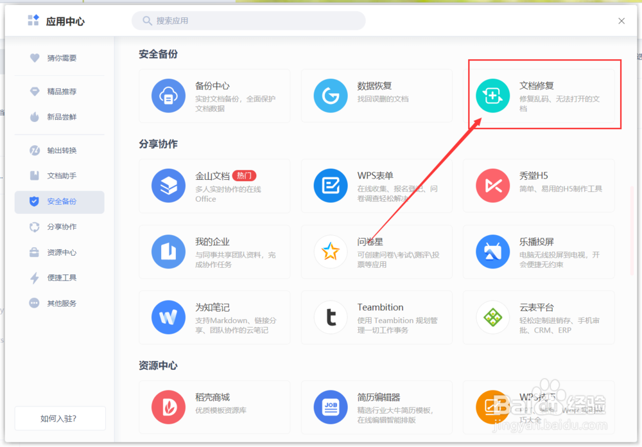This screenshot has width=642, height=447.
Task: Click the 文档修复 title text
Action: [x=536, y=86]
